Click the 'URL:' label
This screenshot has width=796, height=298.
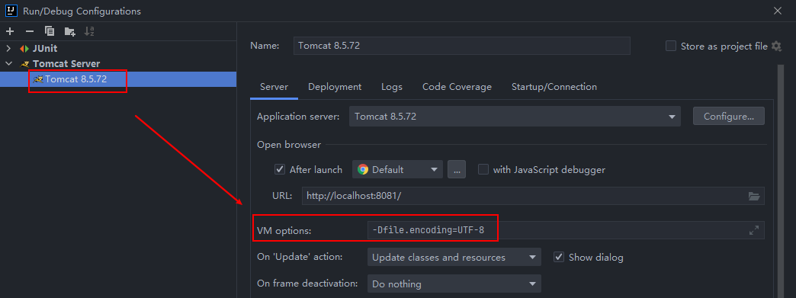coord(282,195)
